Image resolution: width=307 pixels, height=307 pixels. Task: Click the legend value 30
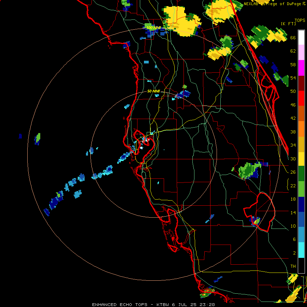[293, 159]
